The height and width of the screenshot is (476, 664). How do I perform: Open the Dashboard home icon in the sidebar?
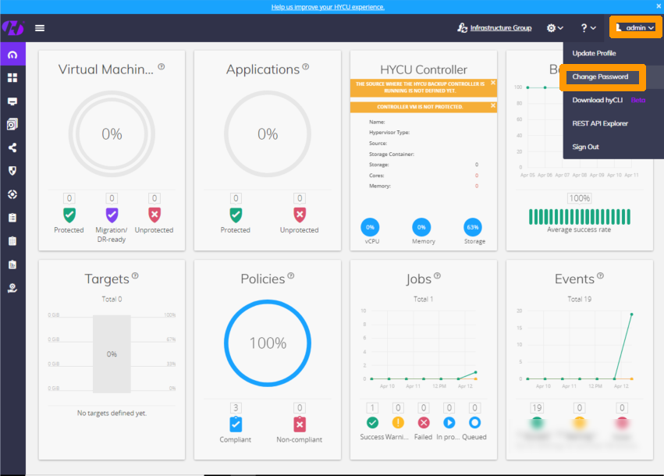tap(11, 55)
